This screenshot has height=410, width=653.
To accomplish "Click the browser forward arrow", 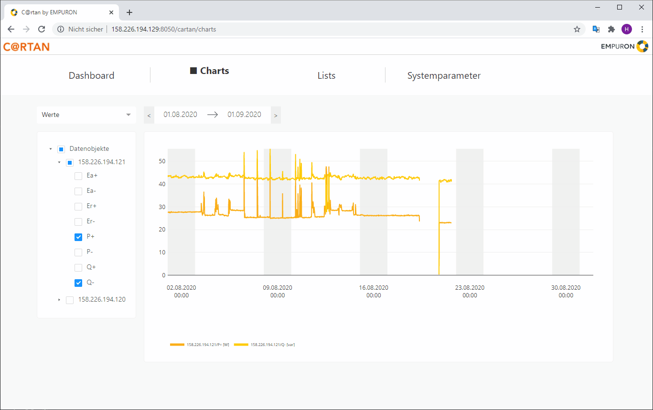I will click(x=26, y=29).
